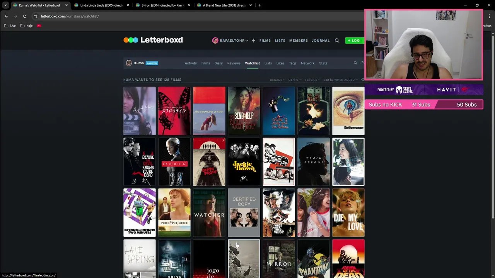Image resolution: width=495 pixels, height=278 pixels.
Task: Close the Kuma's Watchlist tab
Action: click(67, 5)
